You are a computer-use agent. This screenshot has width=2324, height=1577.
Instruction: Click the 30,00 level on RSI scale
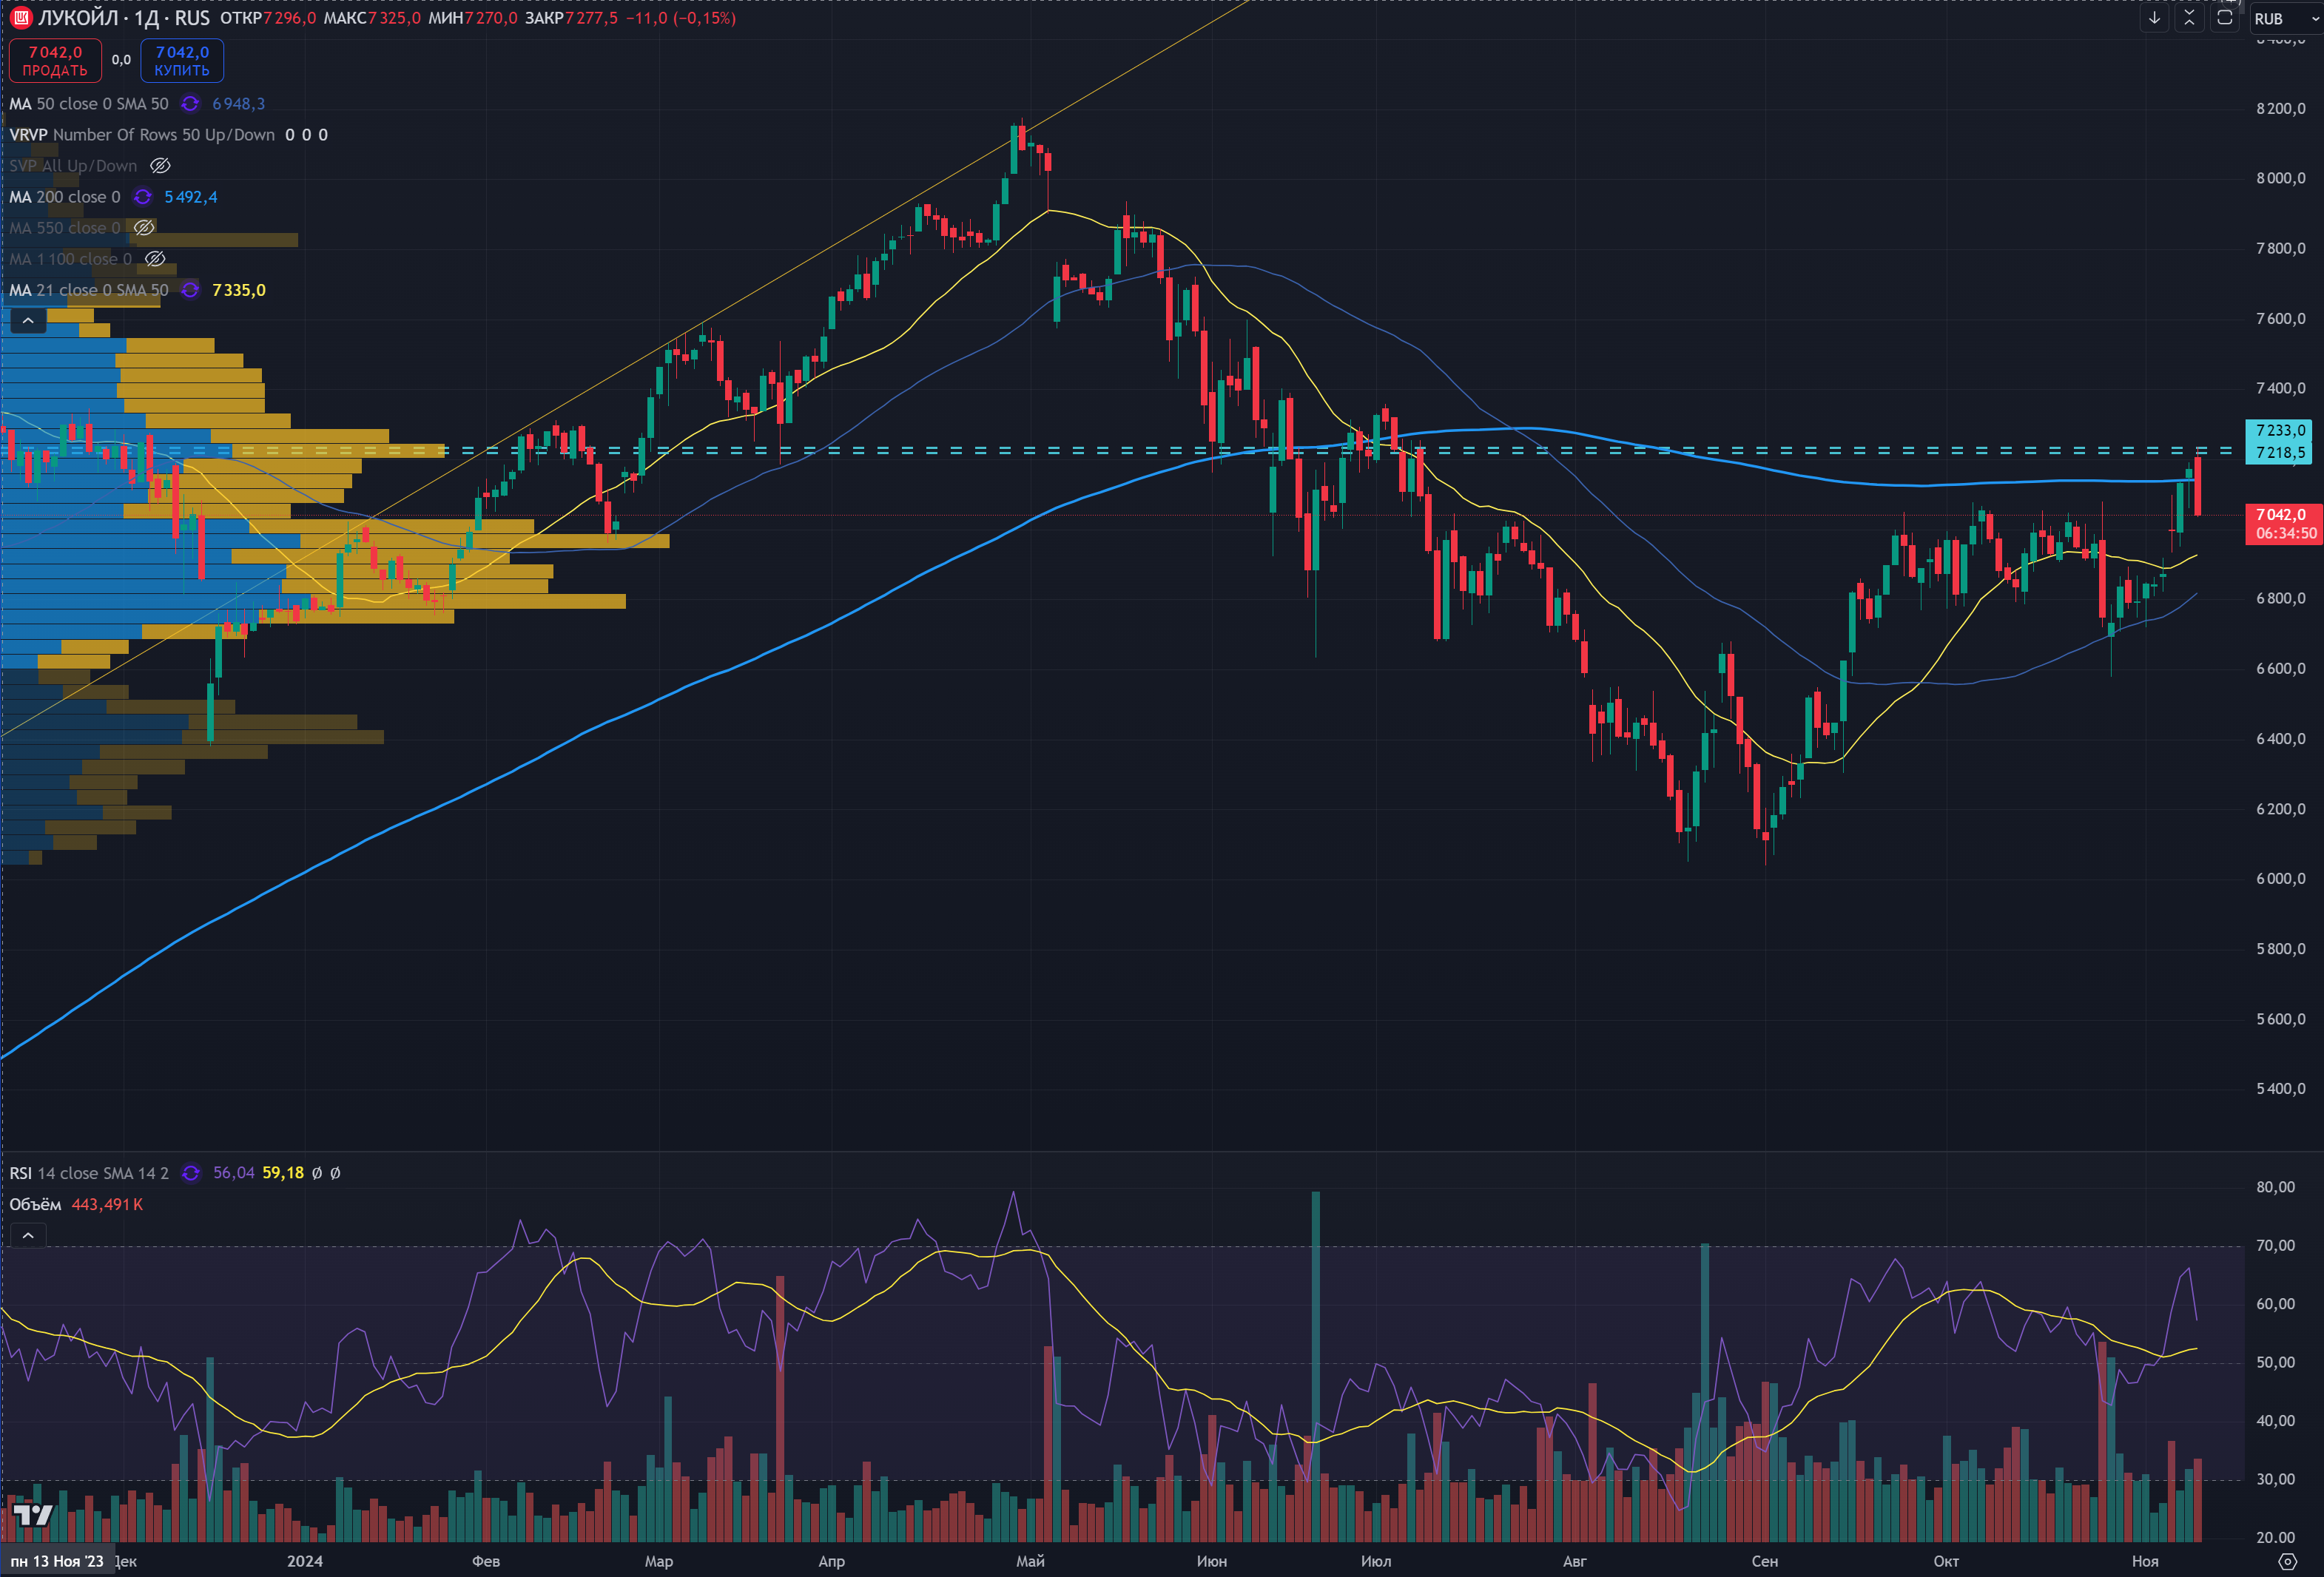(2276, 1479)
